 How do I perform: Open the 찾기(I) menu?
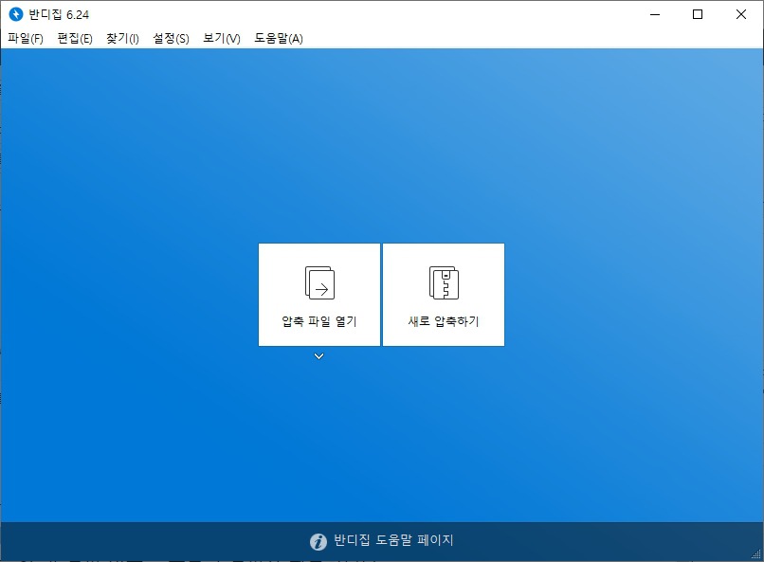tap(122, 39)
